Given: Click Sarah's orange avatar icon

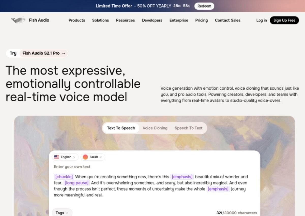Looking at the screenshot, I should (x=85, y=157).
